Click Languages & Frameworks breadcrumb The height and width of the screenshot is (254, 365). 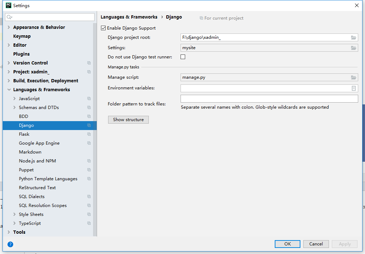[129, 17]
